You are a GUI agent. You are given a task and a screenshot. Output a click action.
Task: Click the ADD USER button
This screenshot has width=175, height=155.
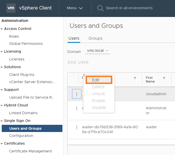click(x=78, y=62)
